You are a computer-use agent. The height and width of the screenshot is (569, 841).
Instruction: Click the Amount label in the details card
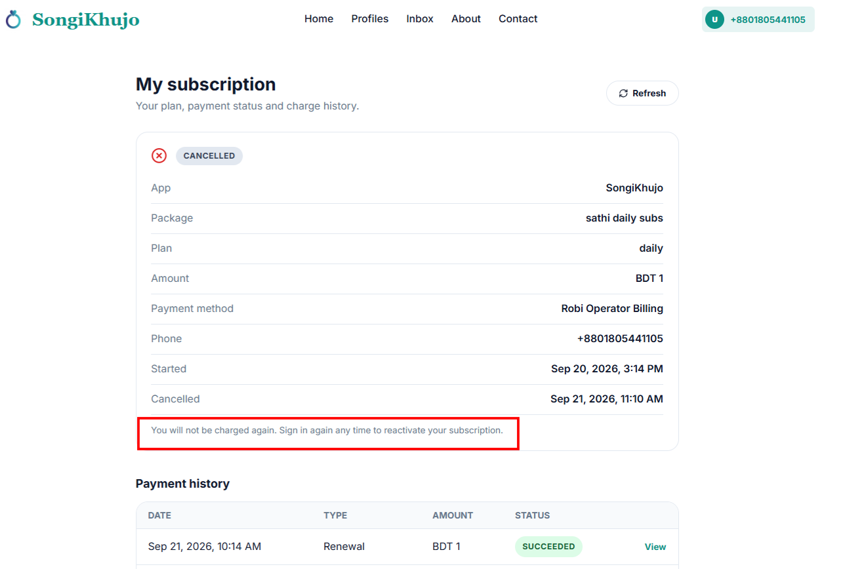tap(170, 279)
